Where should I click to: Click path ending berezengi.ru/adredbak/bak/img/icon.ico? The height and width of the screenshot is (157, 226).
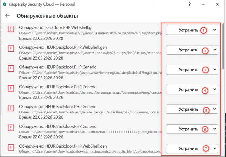coord(90,73)
